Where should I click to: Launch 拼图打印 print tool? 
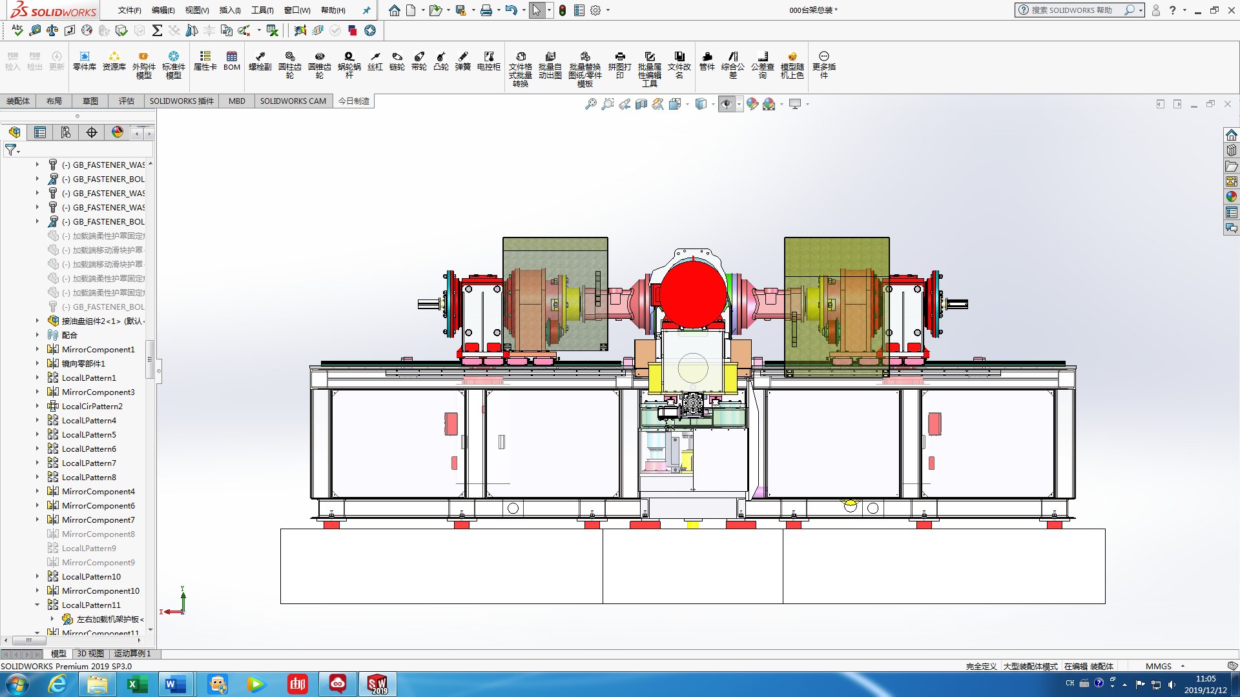click(620, 65)
